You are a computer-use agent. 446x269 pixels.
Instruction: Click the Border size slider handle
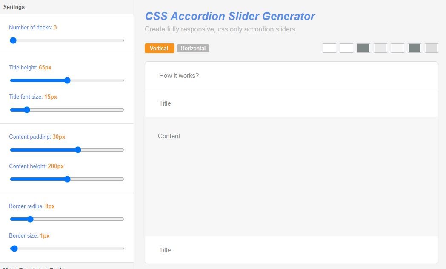click(x=14, y=248)
